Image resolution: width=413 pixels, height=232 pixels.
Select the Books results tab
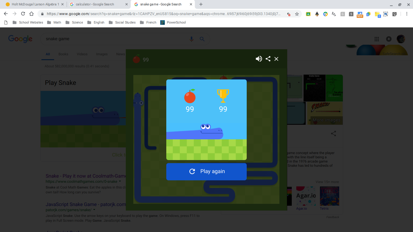click(x=63, y=54)
